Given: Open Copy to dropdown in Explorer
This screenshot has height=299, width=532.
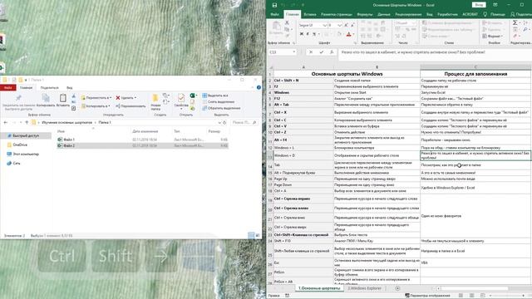Looking at the screenshot, I should [96, 106].
